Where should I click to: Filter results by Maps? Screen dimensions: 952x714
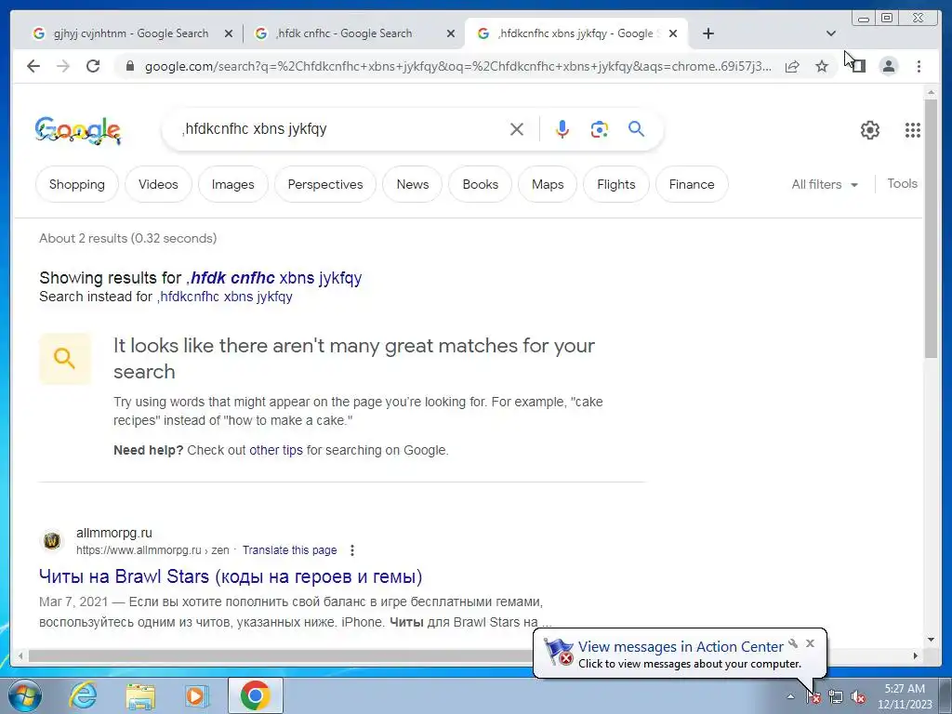(548, 184)
